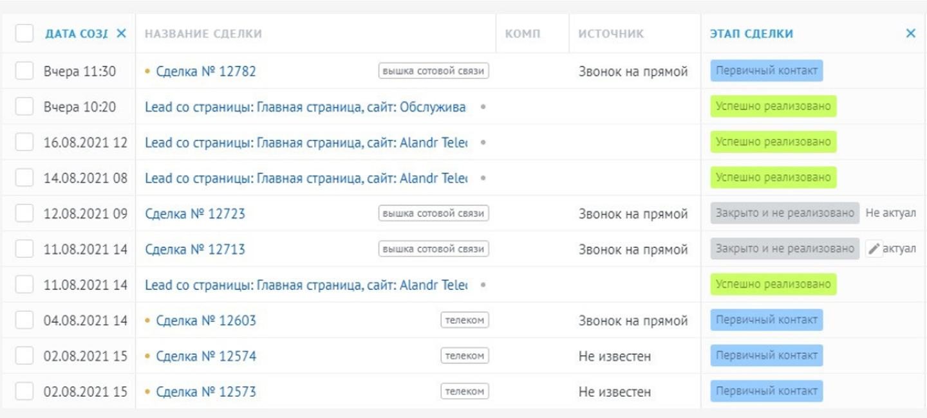The image size is (927, 418).
Task: Tick the checkbox in the Сделка № 12573 row
Action: coord(24,391)
